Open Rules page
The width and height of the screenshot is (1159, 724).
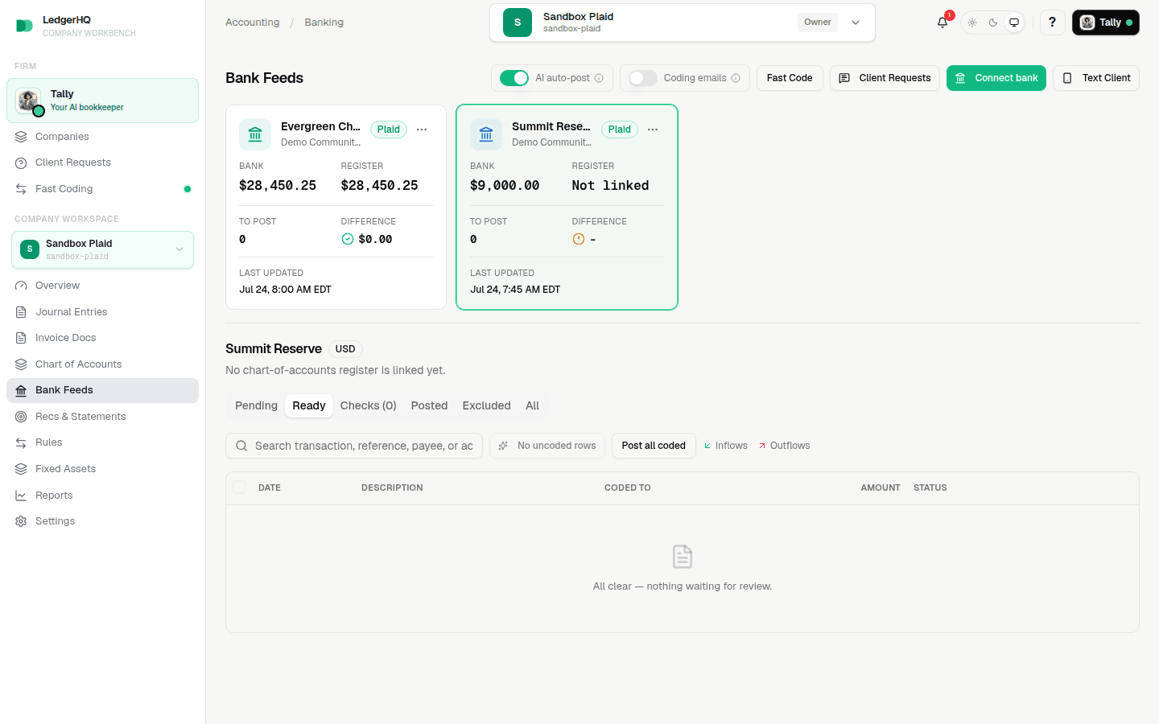click(102, 442)
